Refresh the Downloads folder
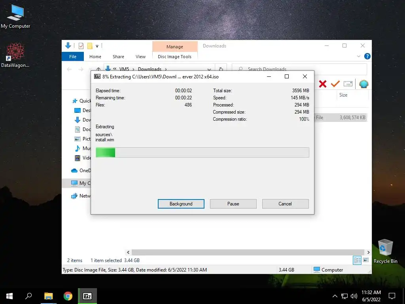Screen dimensions: 405x304 (x=221, y=69)
